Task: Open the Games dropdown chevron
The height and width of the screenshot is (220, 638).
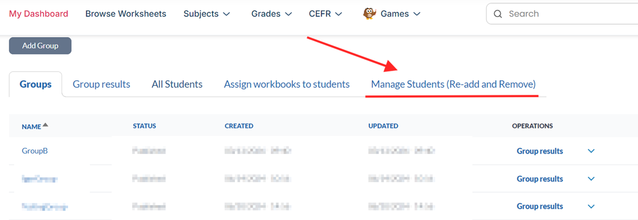Action: point(417,14)
